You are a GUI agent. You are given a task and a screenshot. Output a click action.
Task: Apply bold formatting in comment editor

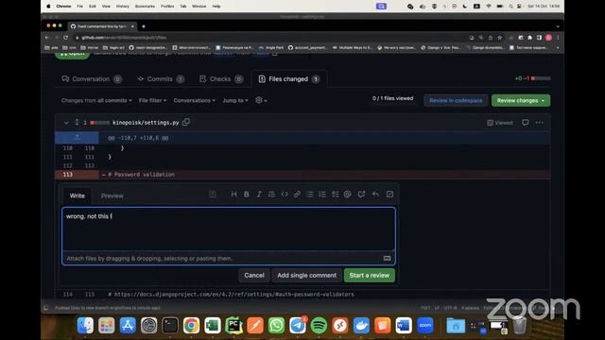click(246, 195)
